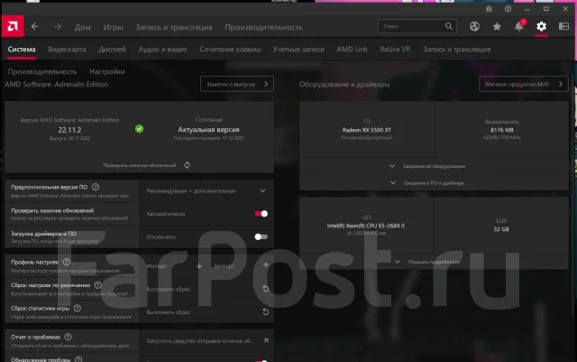Expand Сведения о ПО и драйвере

pos(434,183)
